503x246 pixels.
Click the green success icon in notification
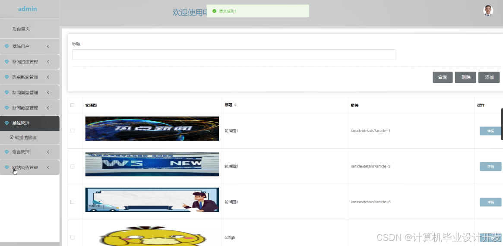coord(214,11)
